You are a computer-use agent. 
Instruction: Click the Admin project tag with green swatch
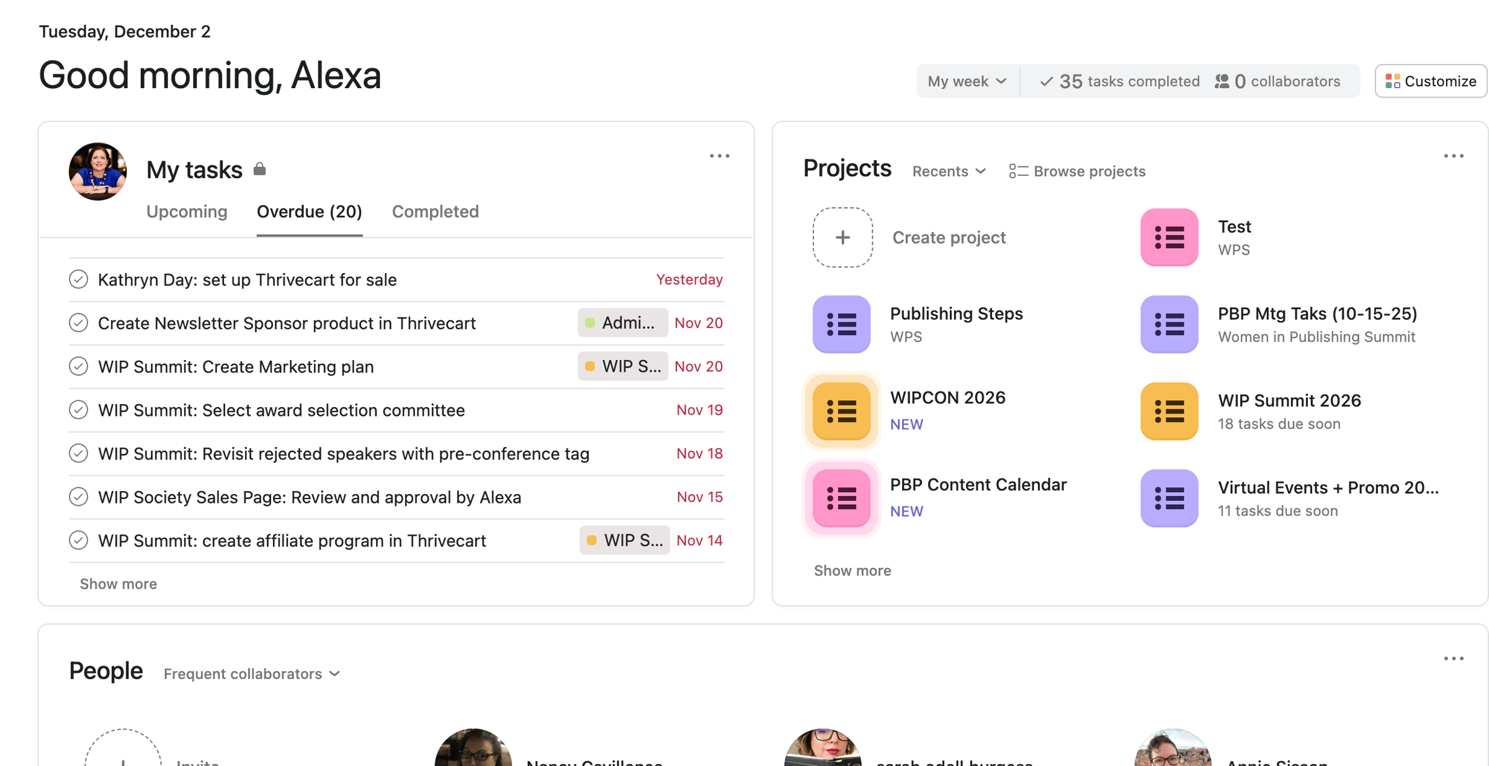coord(622,323)
